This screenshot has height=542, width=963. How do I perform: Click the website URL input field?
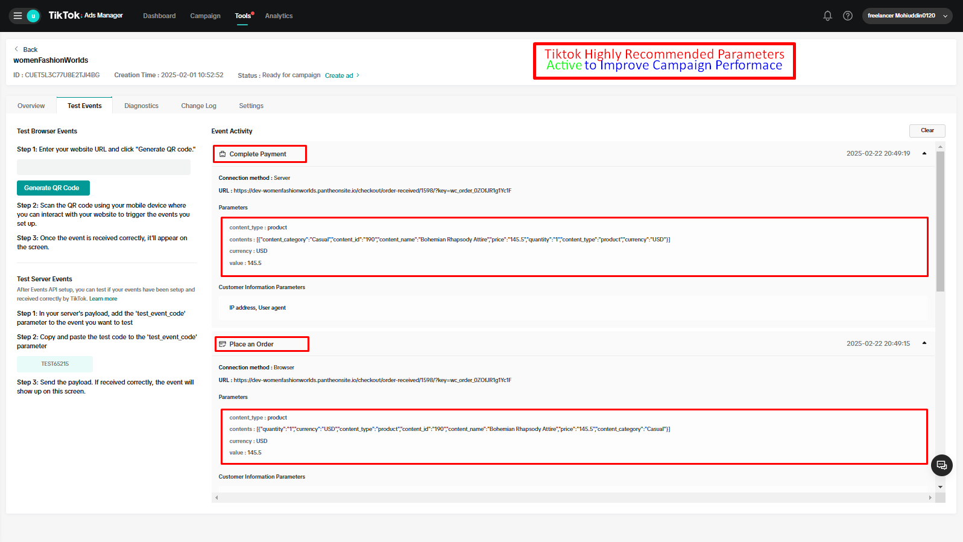coord(104,167)
